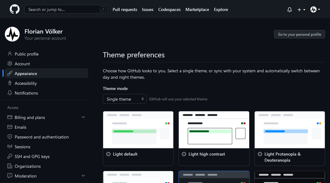Select Light Protanopia & Deuteranopia radio button
Screen dimensions: 330x183
click(x=260, y=154)
